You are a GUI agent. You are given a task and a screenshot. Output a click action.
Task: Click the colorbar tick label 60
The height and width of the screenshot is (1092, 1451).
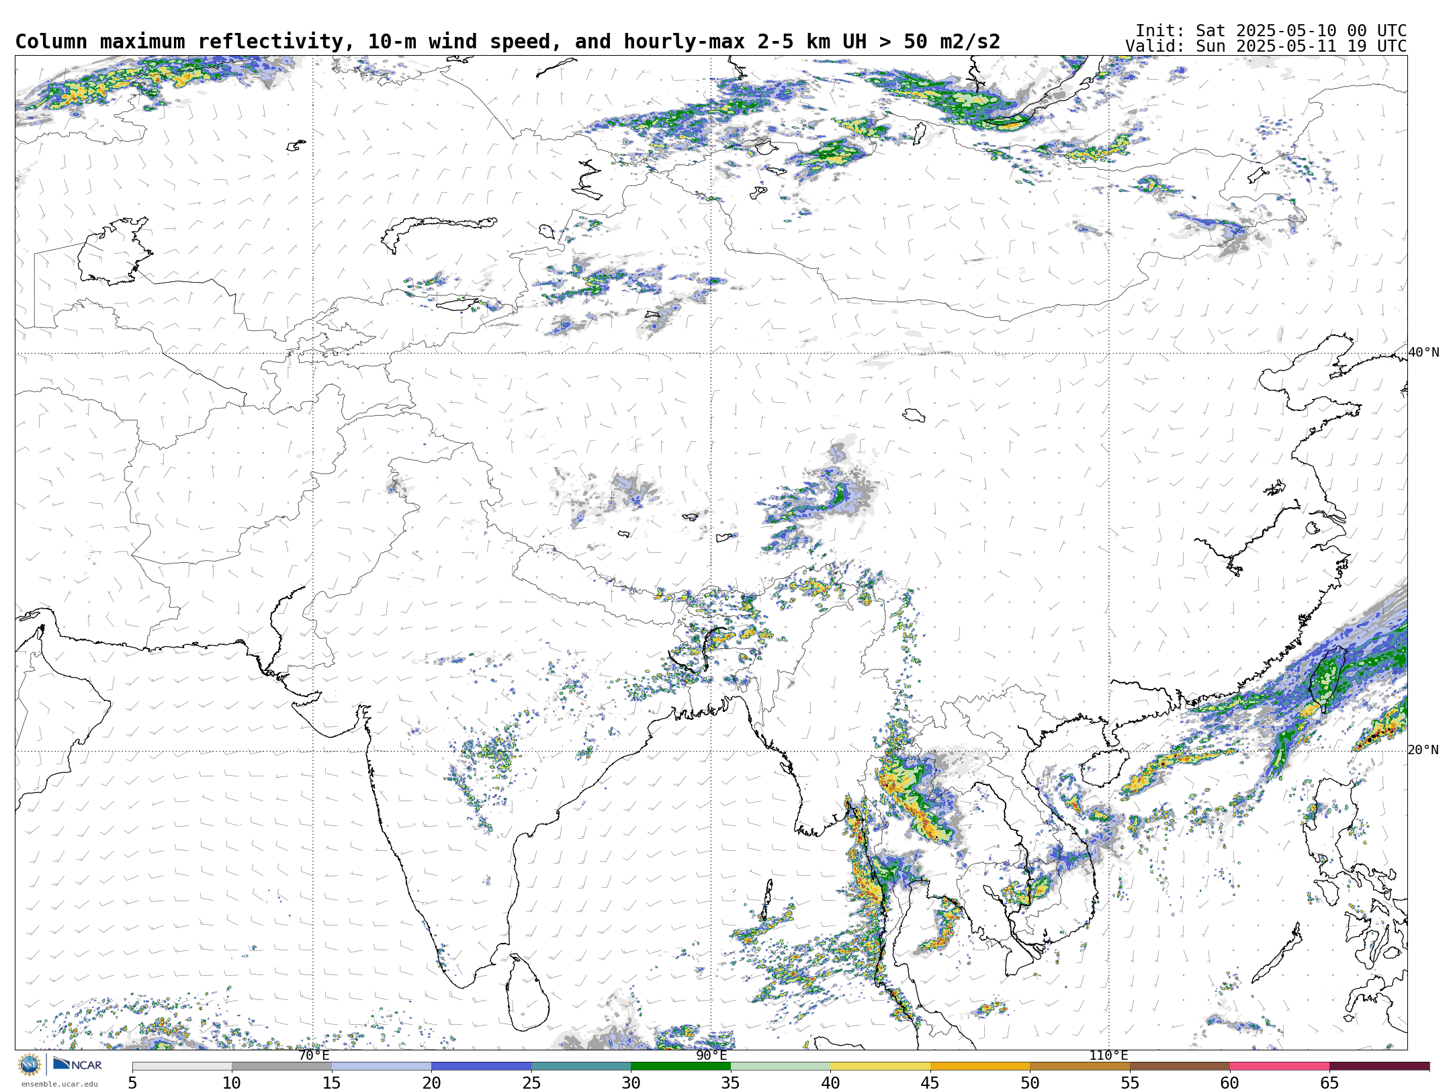click(1230, 1083)
